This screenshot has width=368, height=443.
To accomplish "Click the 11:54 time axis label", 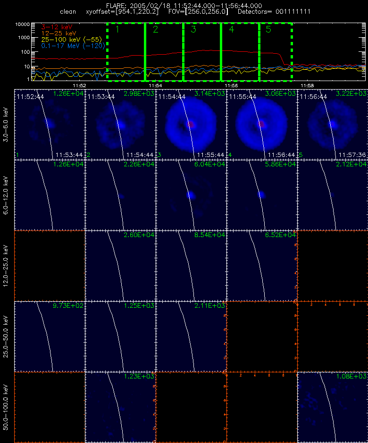I will click(155, 85).
